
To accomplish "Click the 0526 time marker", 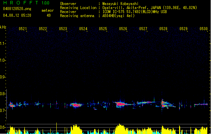I will pos(123,29).
